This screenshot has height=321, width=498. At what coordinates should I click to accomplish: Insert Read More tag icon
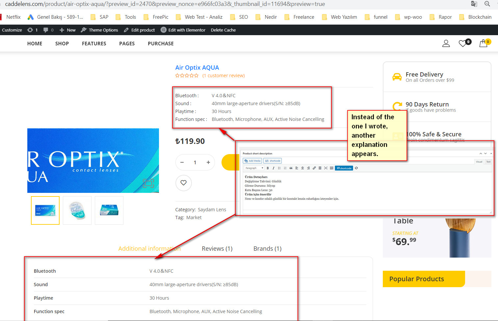[x=320, y=168]
